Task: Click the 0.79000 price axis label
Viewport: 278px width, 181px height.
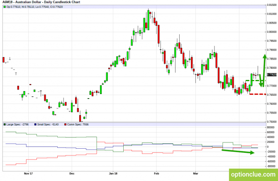Action: 272,50
